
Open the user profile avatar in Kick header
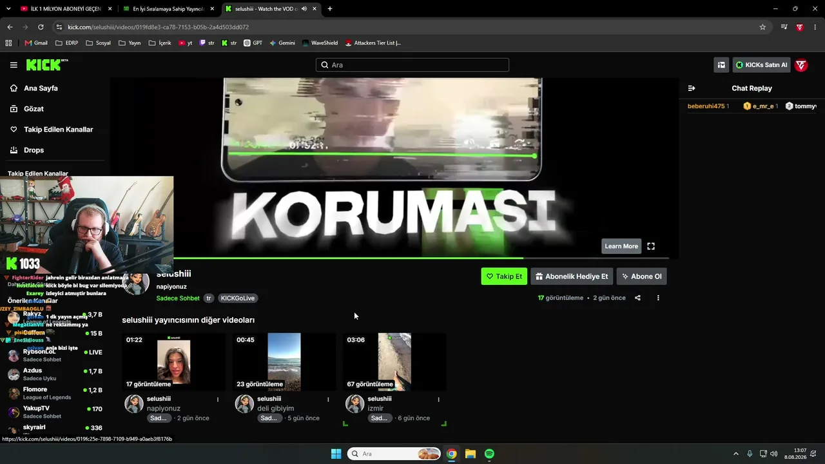point(801,65)
